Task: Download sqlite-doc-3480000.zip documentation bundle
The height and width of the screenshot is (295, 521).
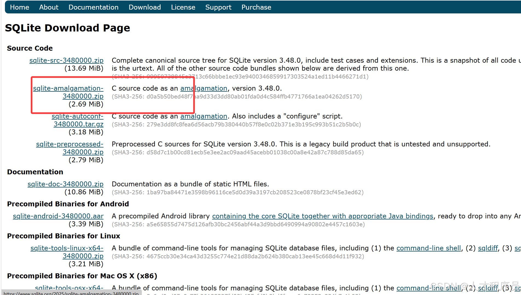Action: coord(66,184)
